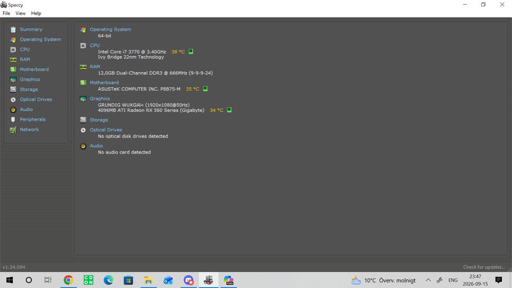The image size is (512, 288).
Task: Open Microsoft Edge from taskbar
Action: pos(108,280)
